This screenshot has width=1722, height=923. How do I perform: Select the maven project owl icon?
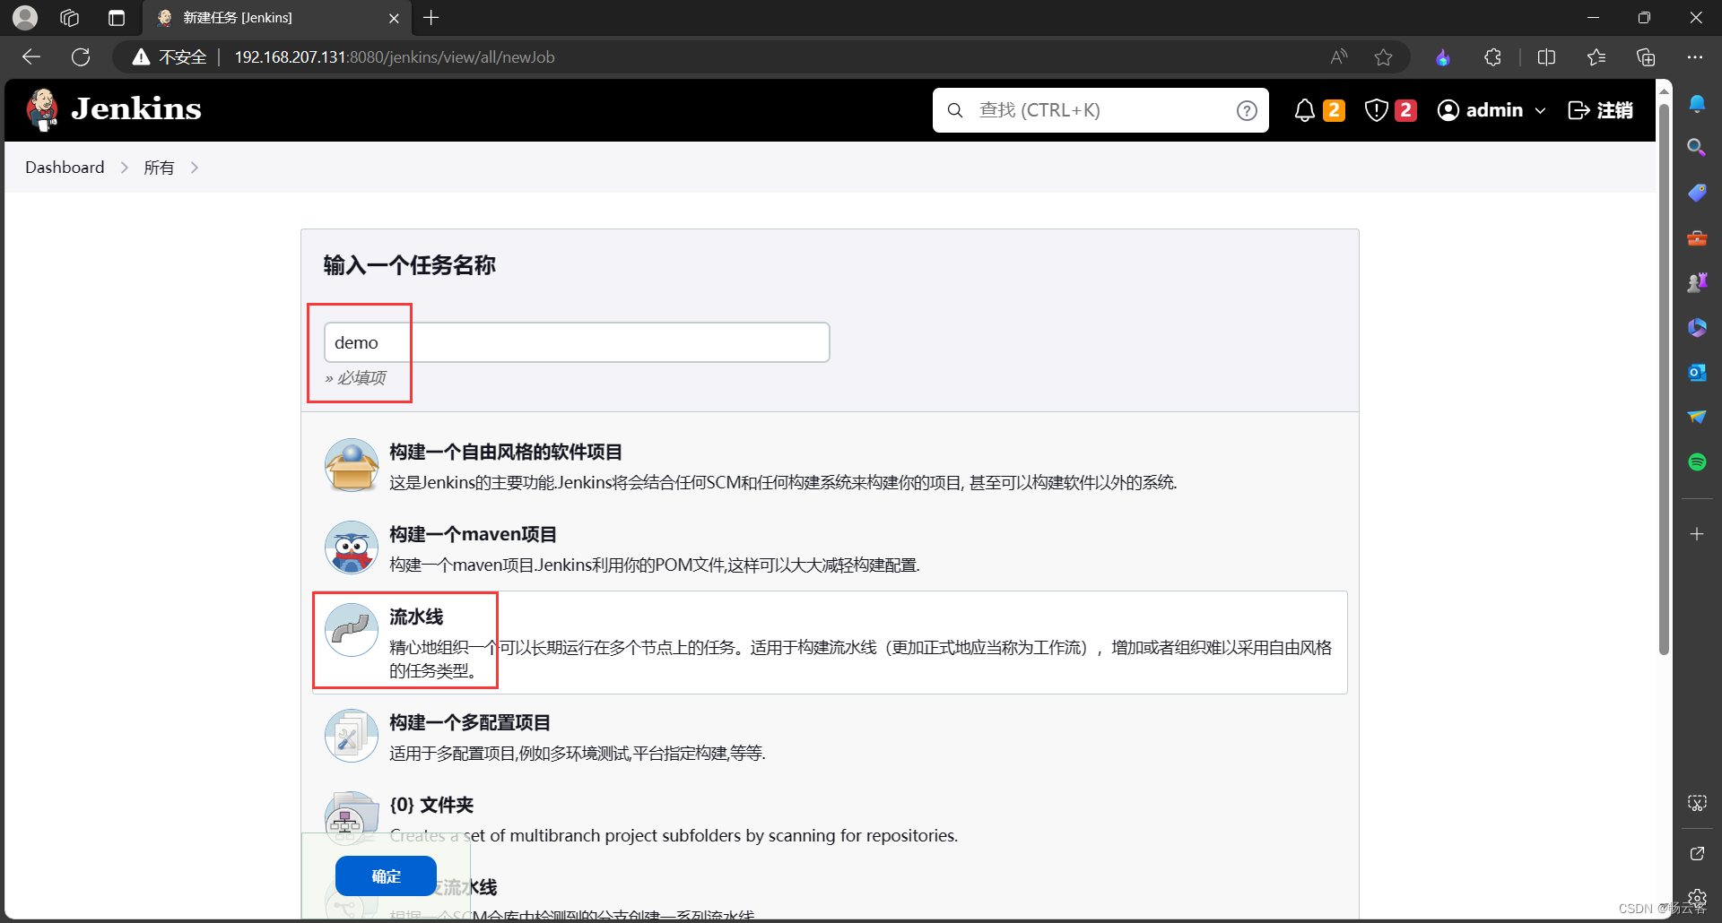[x=352, y=548]
